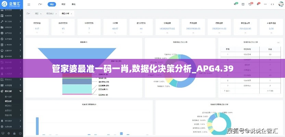Click the small button above the stage table
Viewport: 285px width, 137px height.
point(278,42)
